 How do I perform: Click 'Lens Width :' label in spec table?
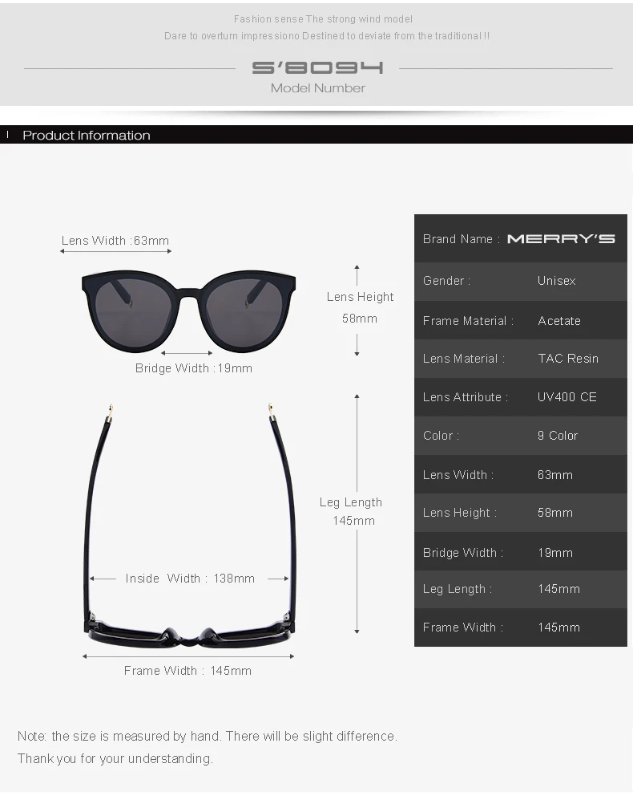458,475
